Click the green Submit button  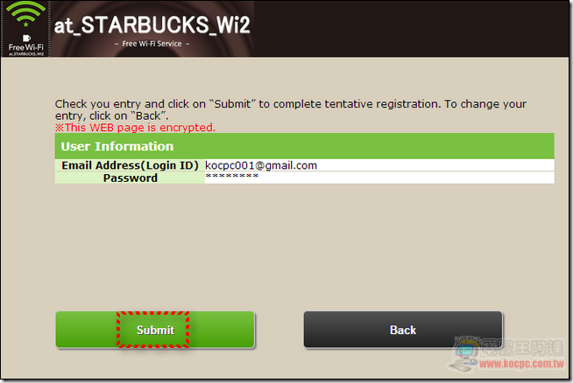pyautogui.click(x=155, y=330)
